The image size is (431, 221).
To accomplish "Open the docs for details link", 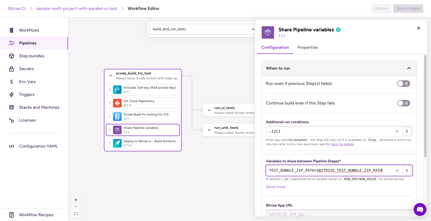I will point(342,144).
